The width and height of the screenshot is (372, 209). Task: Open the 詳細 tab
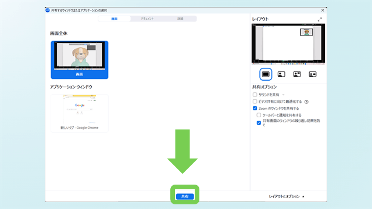point(180,19)
